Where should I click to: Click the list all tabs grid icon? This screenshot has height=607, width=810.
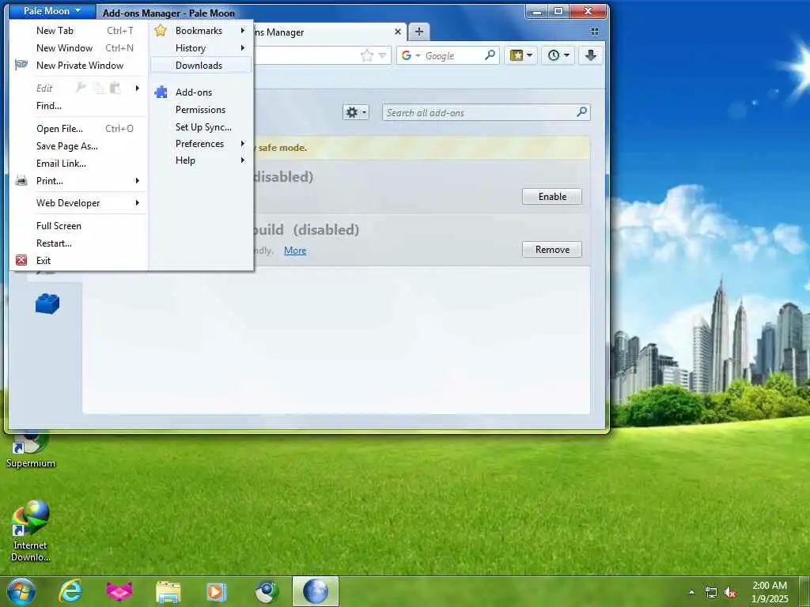[595, 32]
